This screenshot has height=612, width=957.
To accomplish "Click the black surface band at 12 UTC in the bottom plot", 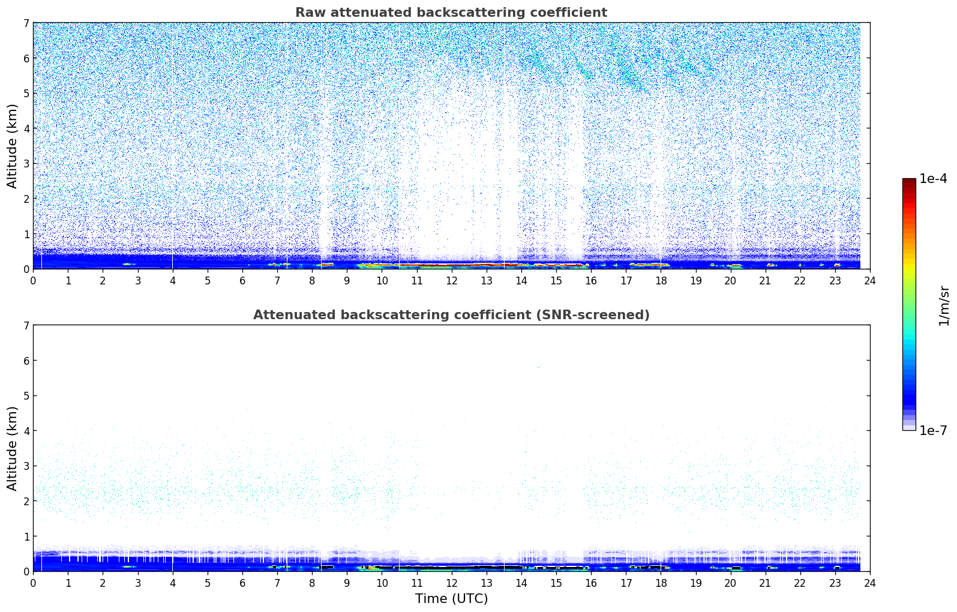I will pos(451,567).
